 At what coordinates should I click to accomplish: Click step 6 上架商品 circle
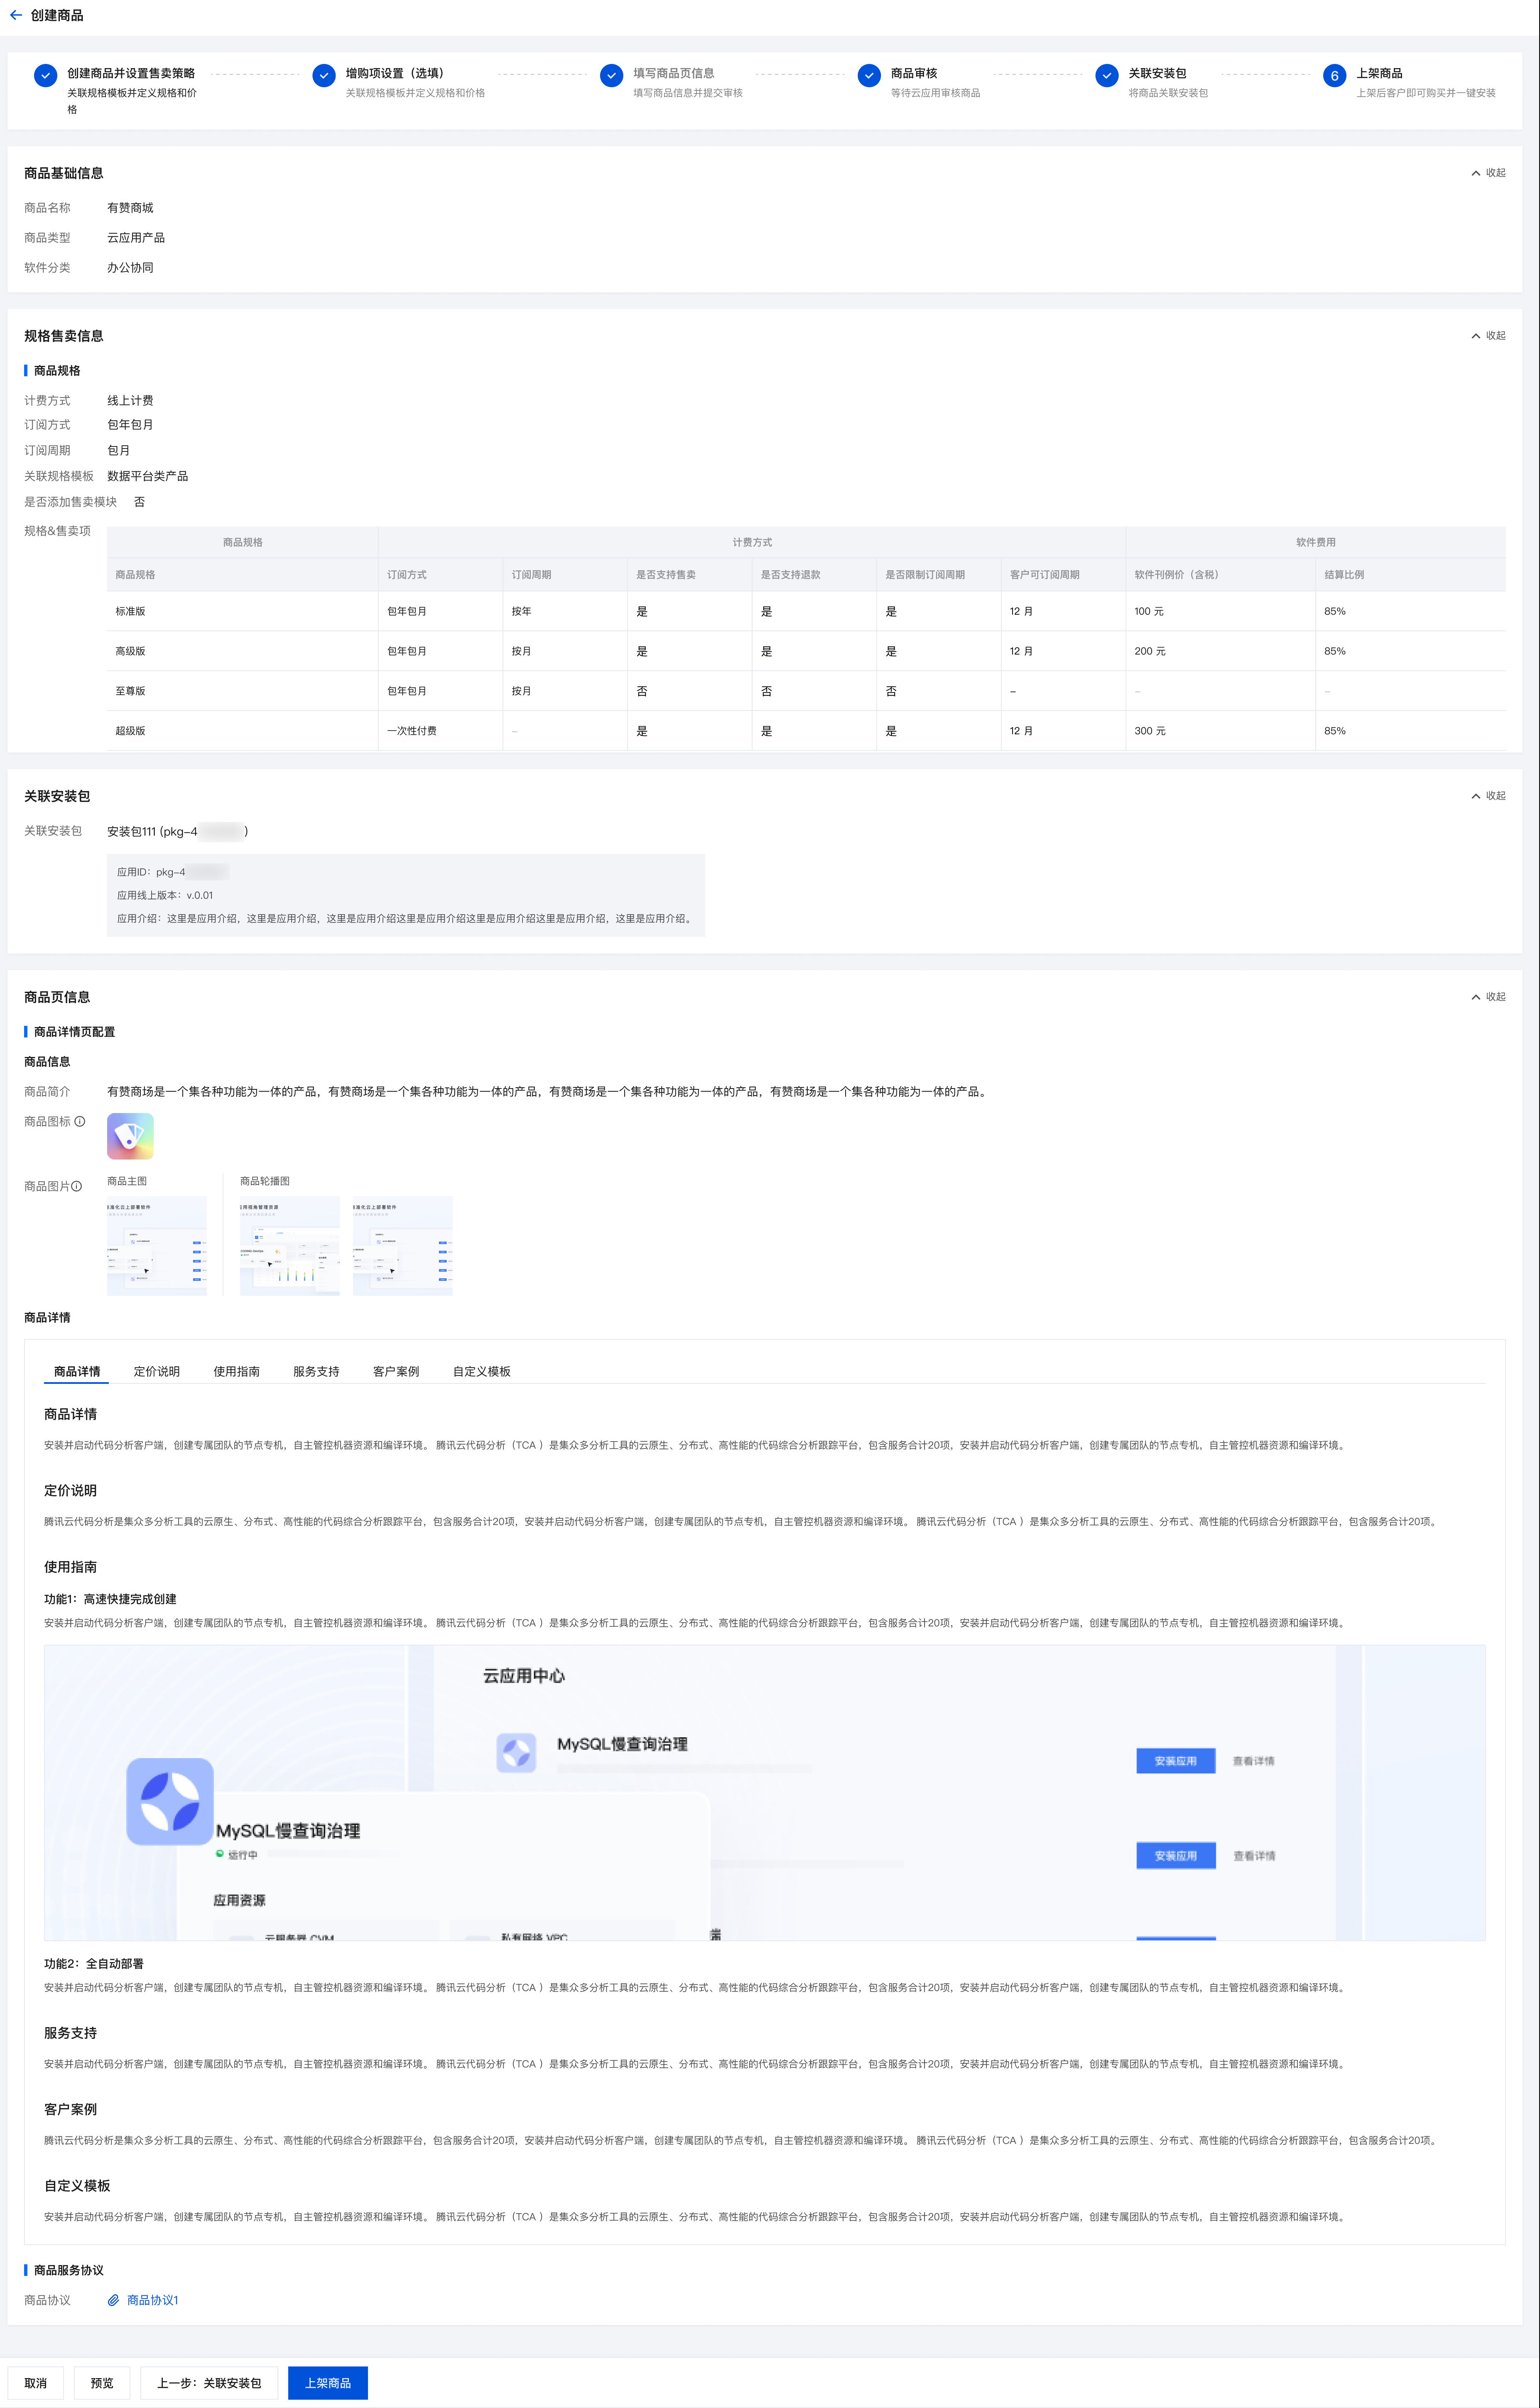pyautogui.click(x=1334, y=75)
